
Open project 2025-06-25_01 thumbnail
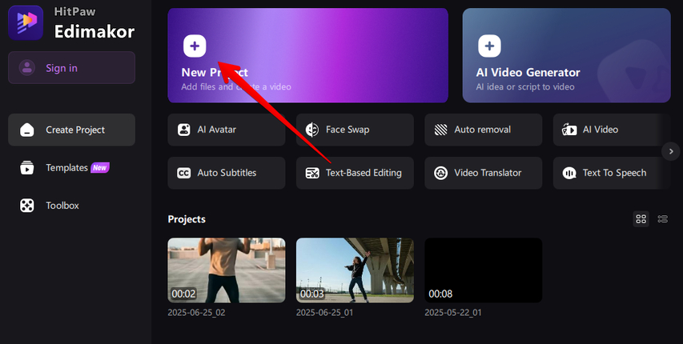pyautogui.click(x=355, y=270)
